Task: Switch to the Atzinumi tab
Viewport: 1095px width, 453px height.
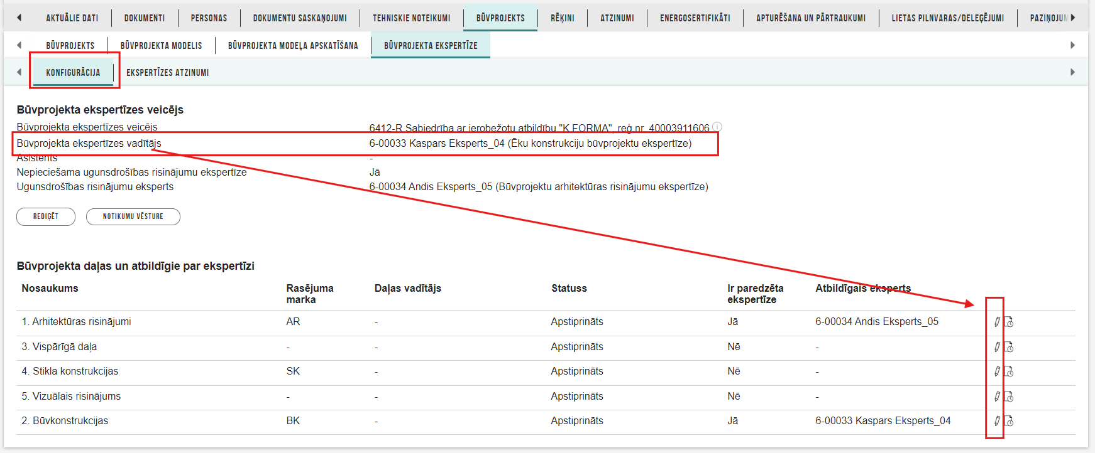Action: [617, 18]
